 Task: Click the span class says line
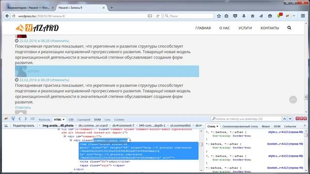click(102, 165)
